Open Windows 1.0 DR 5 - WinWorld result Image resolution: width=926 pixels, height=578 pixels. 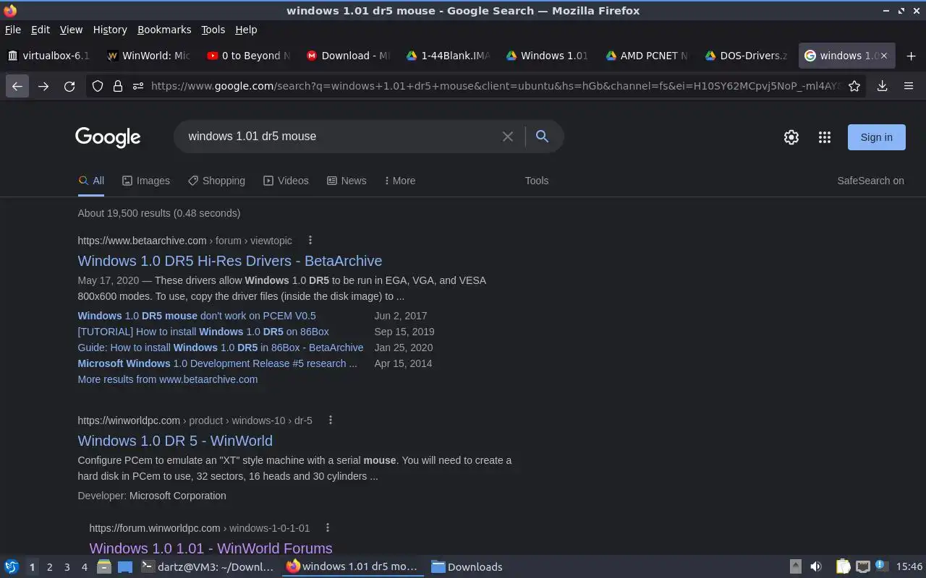[x=175, y=441]
